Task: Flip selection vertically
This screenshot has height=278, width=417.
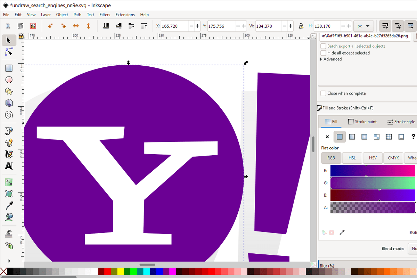Action: click(x=89, y=26)
